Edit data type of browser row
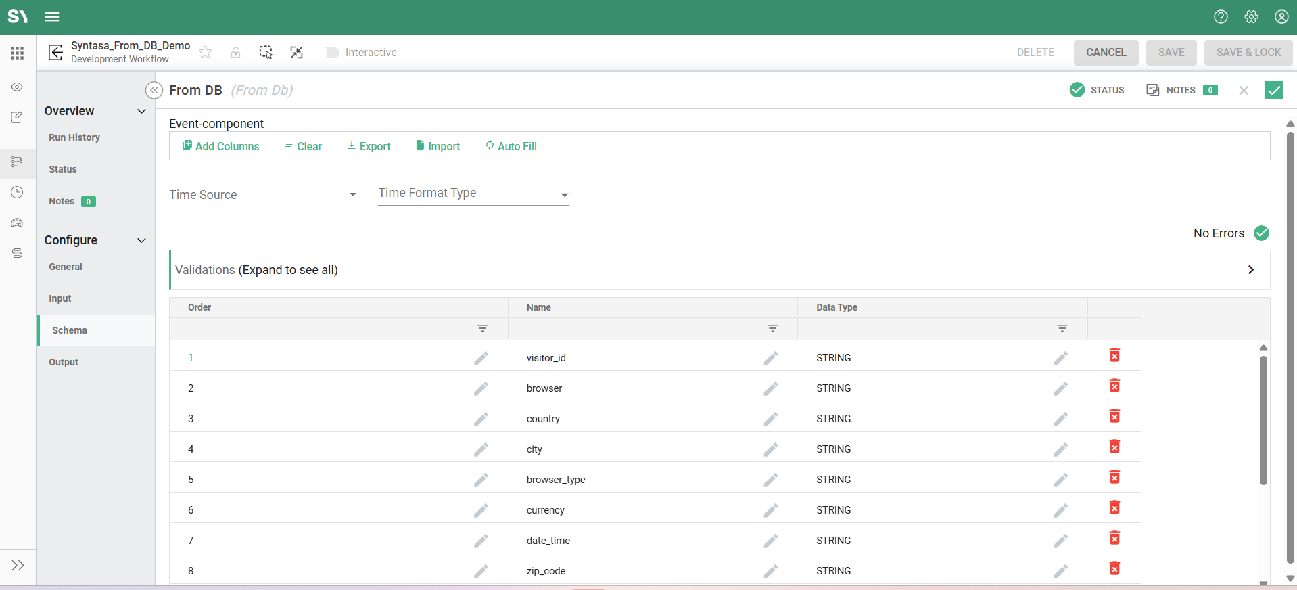 coord(1061,388)
